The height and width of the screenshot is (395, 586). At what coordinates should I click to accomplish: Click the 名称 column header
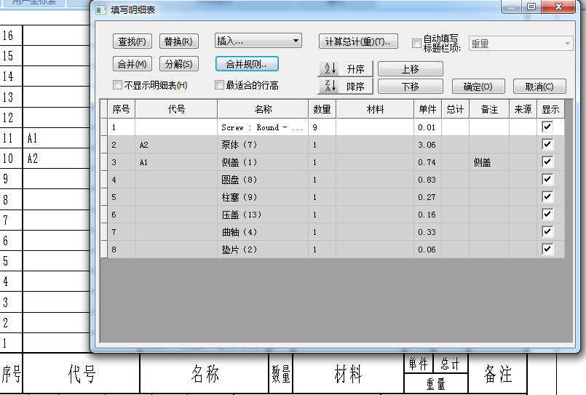263,109
